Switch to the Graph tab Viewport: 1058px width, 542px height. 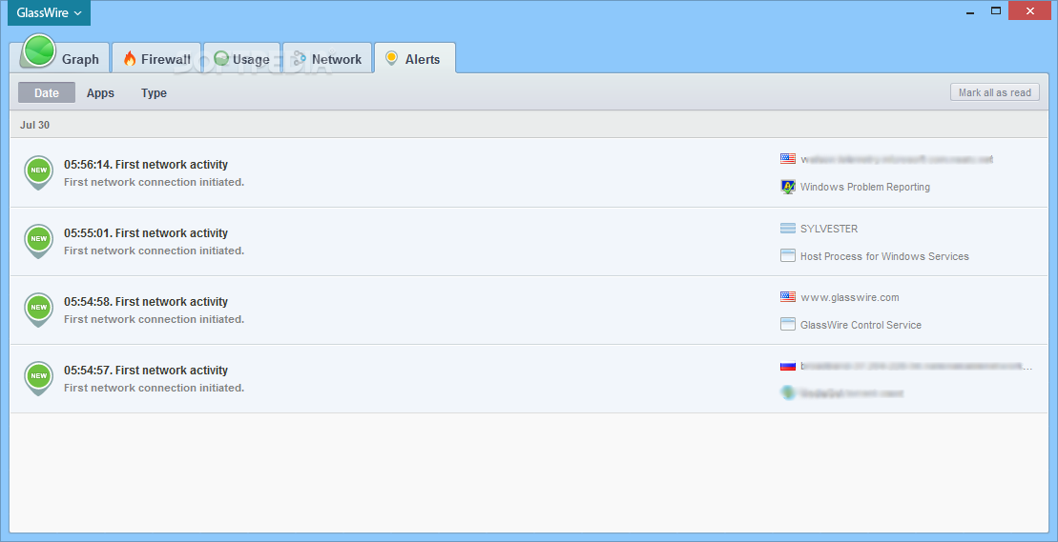[x=60, y=58]
